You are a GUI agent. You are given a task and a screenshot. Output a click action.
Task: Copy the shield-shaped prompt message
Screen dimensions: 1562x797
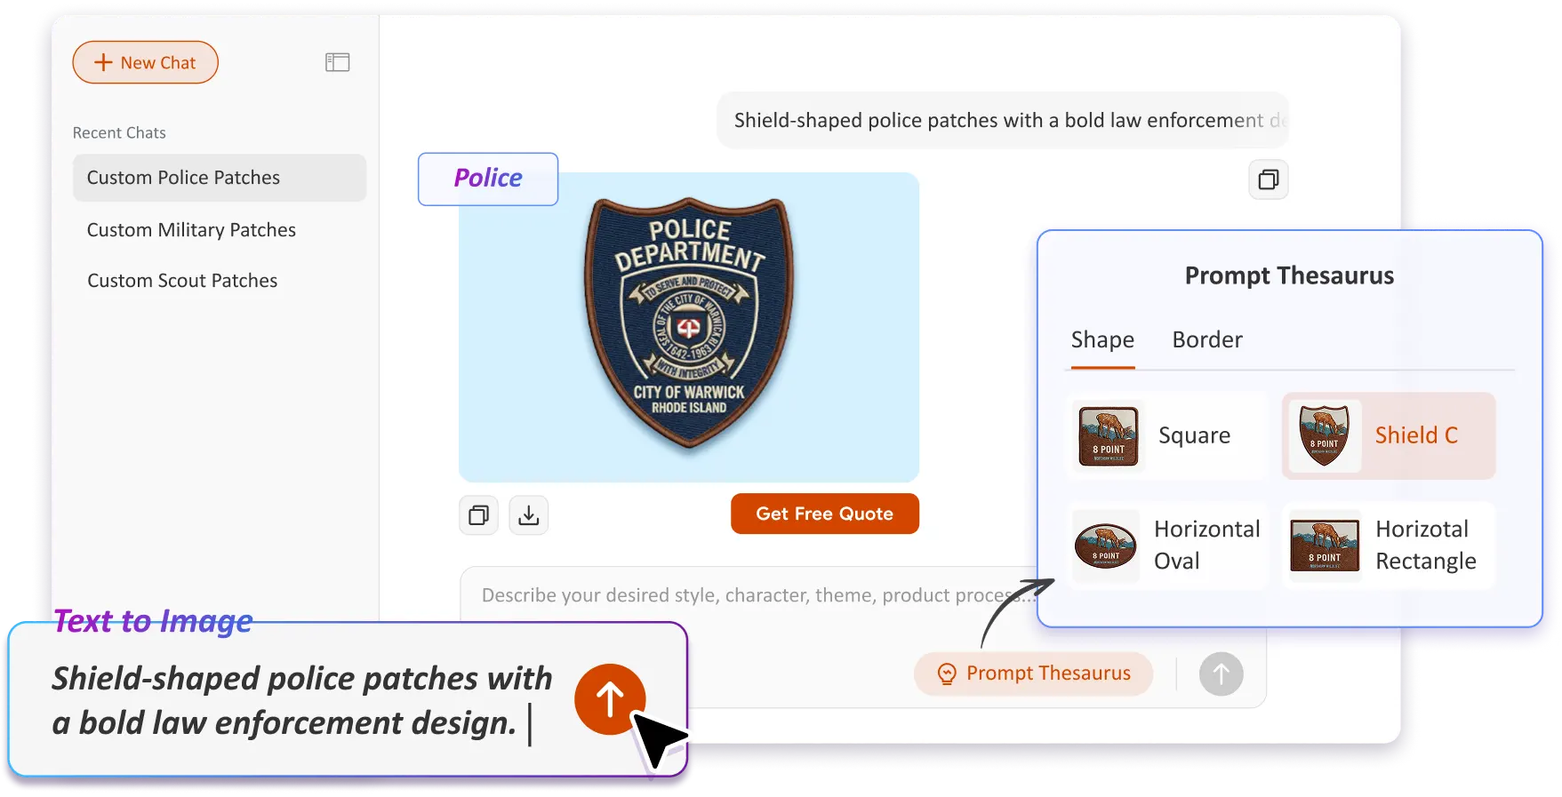pos(1269,179)
